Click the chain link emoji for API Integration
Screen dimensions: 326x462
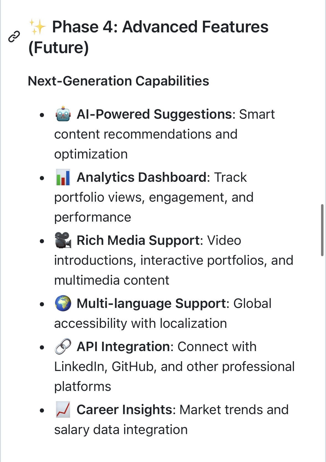(x=63, y=346)
